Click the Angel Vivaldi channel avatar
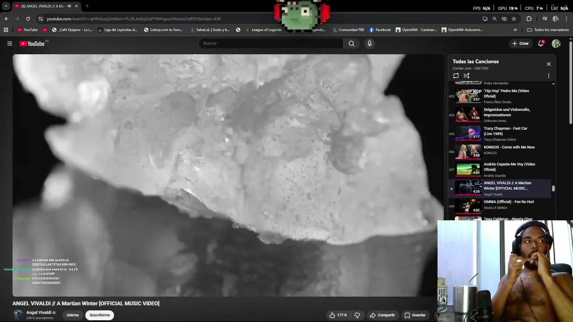 18,315
